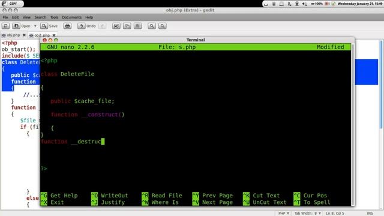
Task: Open the File menu in gedit
Action: 5,17
